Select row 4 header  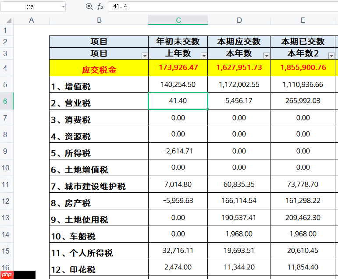6,68
